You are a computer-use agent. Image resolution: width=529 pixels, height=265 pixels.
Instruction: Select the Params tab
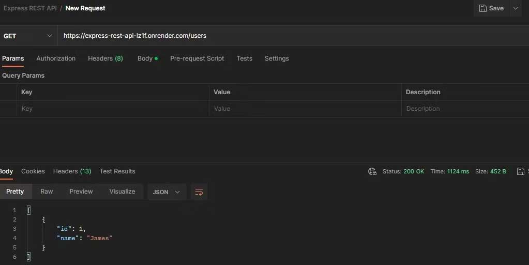tap(13, 58)
